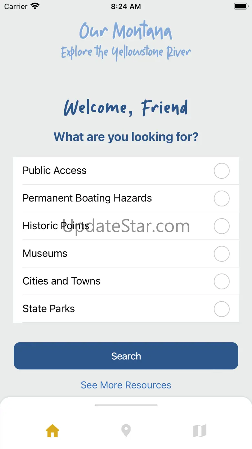Tap the Home tab icon
This screenshot has width=252, height=449.
tap(52, 431)
